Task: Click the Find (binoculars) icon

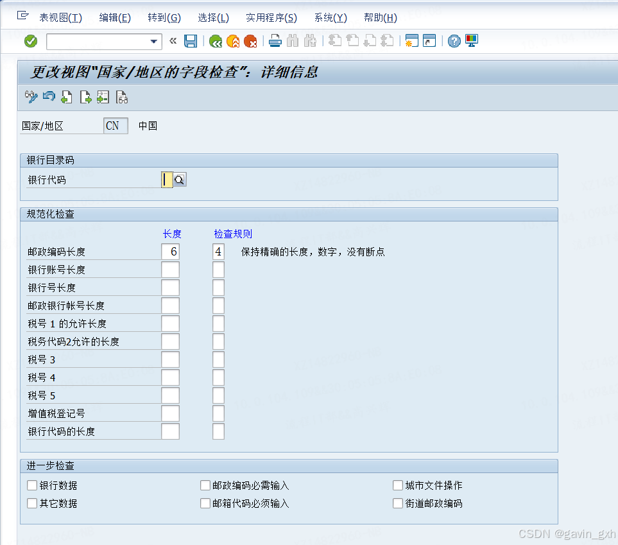Action: (x=292, y=40)
